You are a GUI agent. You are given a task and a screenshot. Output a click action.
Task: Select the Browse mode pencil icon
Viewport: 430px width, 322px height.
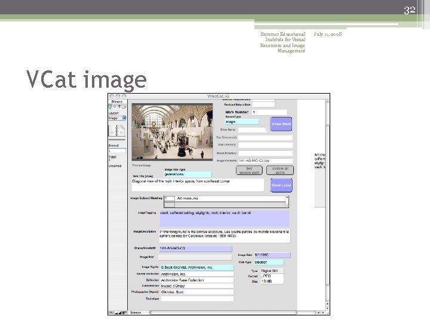pos(110,107)
